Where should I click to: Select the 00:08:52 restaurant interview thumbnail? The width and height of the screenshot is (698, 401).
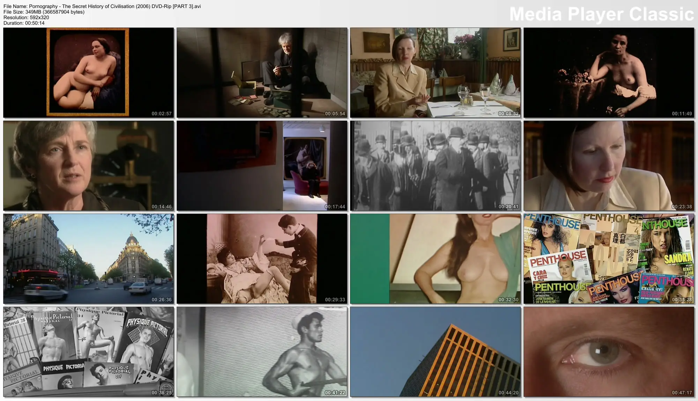(436, 72)
